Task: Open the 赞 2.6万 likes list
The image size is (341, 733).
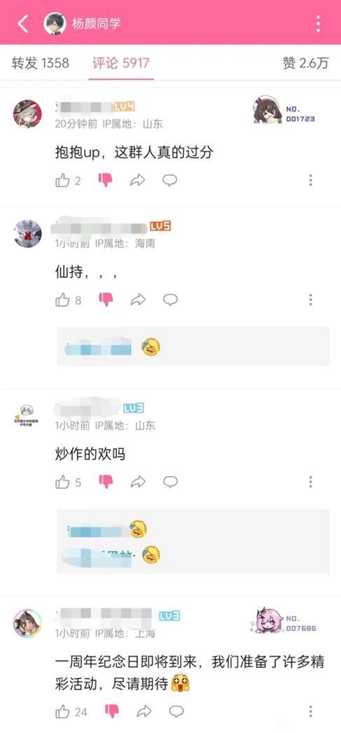Action: tap(305, 63)
